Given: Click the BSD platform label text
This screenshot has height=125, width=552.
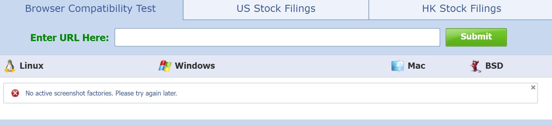Looking at the screenshot, I should (494, 66).
